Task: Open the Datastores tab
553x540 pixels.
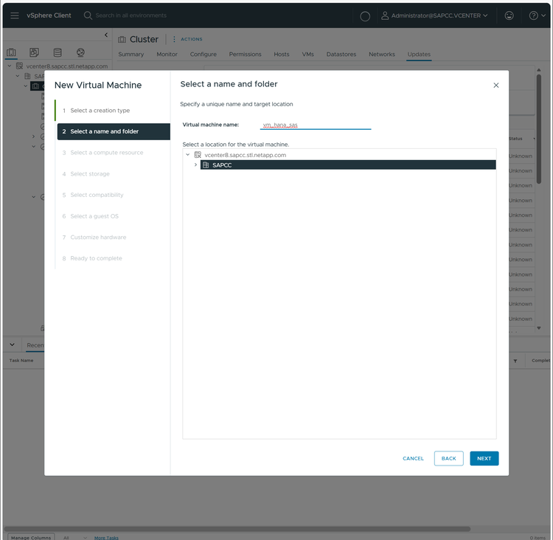Action: pyautogui.click(x=341, y=55)
